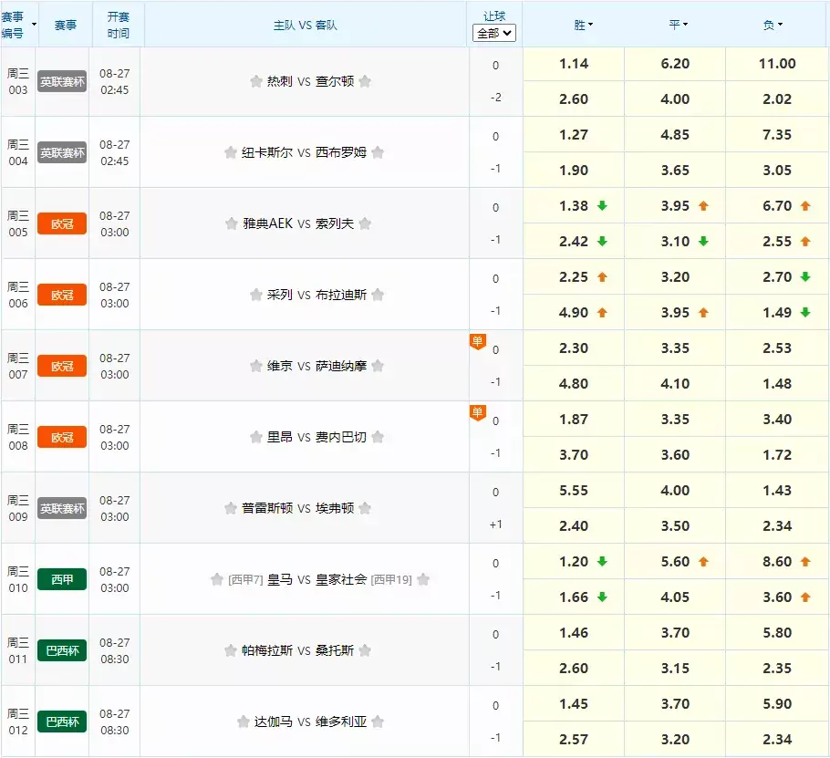Click kickoff time 08-27 08:30 of match 012
This screenshot has width=830, height=758.
(114, 722)
